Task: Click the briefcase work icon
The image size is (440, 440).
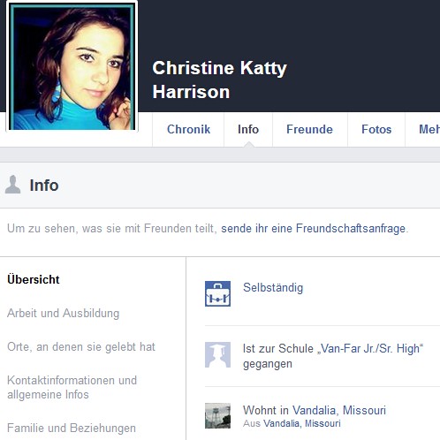Action: pos(217,293)
